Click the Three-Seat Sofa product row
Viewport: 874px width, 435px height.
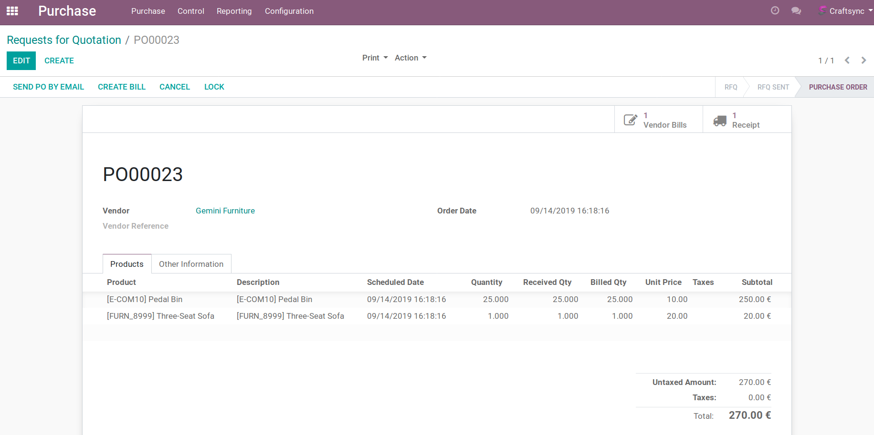coord(160,316)
